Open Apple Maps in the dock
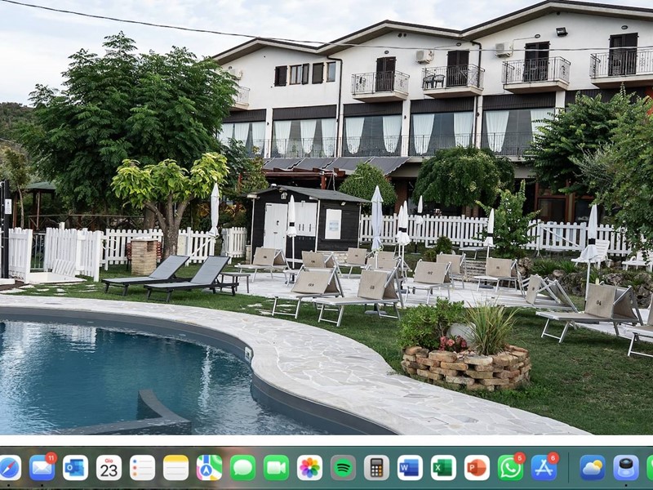The width and height of the screenshot is (653, 490). click(209, 468)
